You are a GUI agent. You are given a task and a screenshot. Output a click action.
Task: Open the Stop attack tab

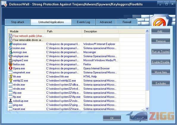18,22
